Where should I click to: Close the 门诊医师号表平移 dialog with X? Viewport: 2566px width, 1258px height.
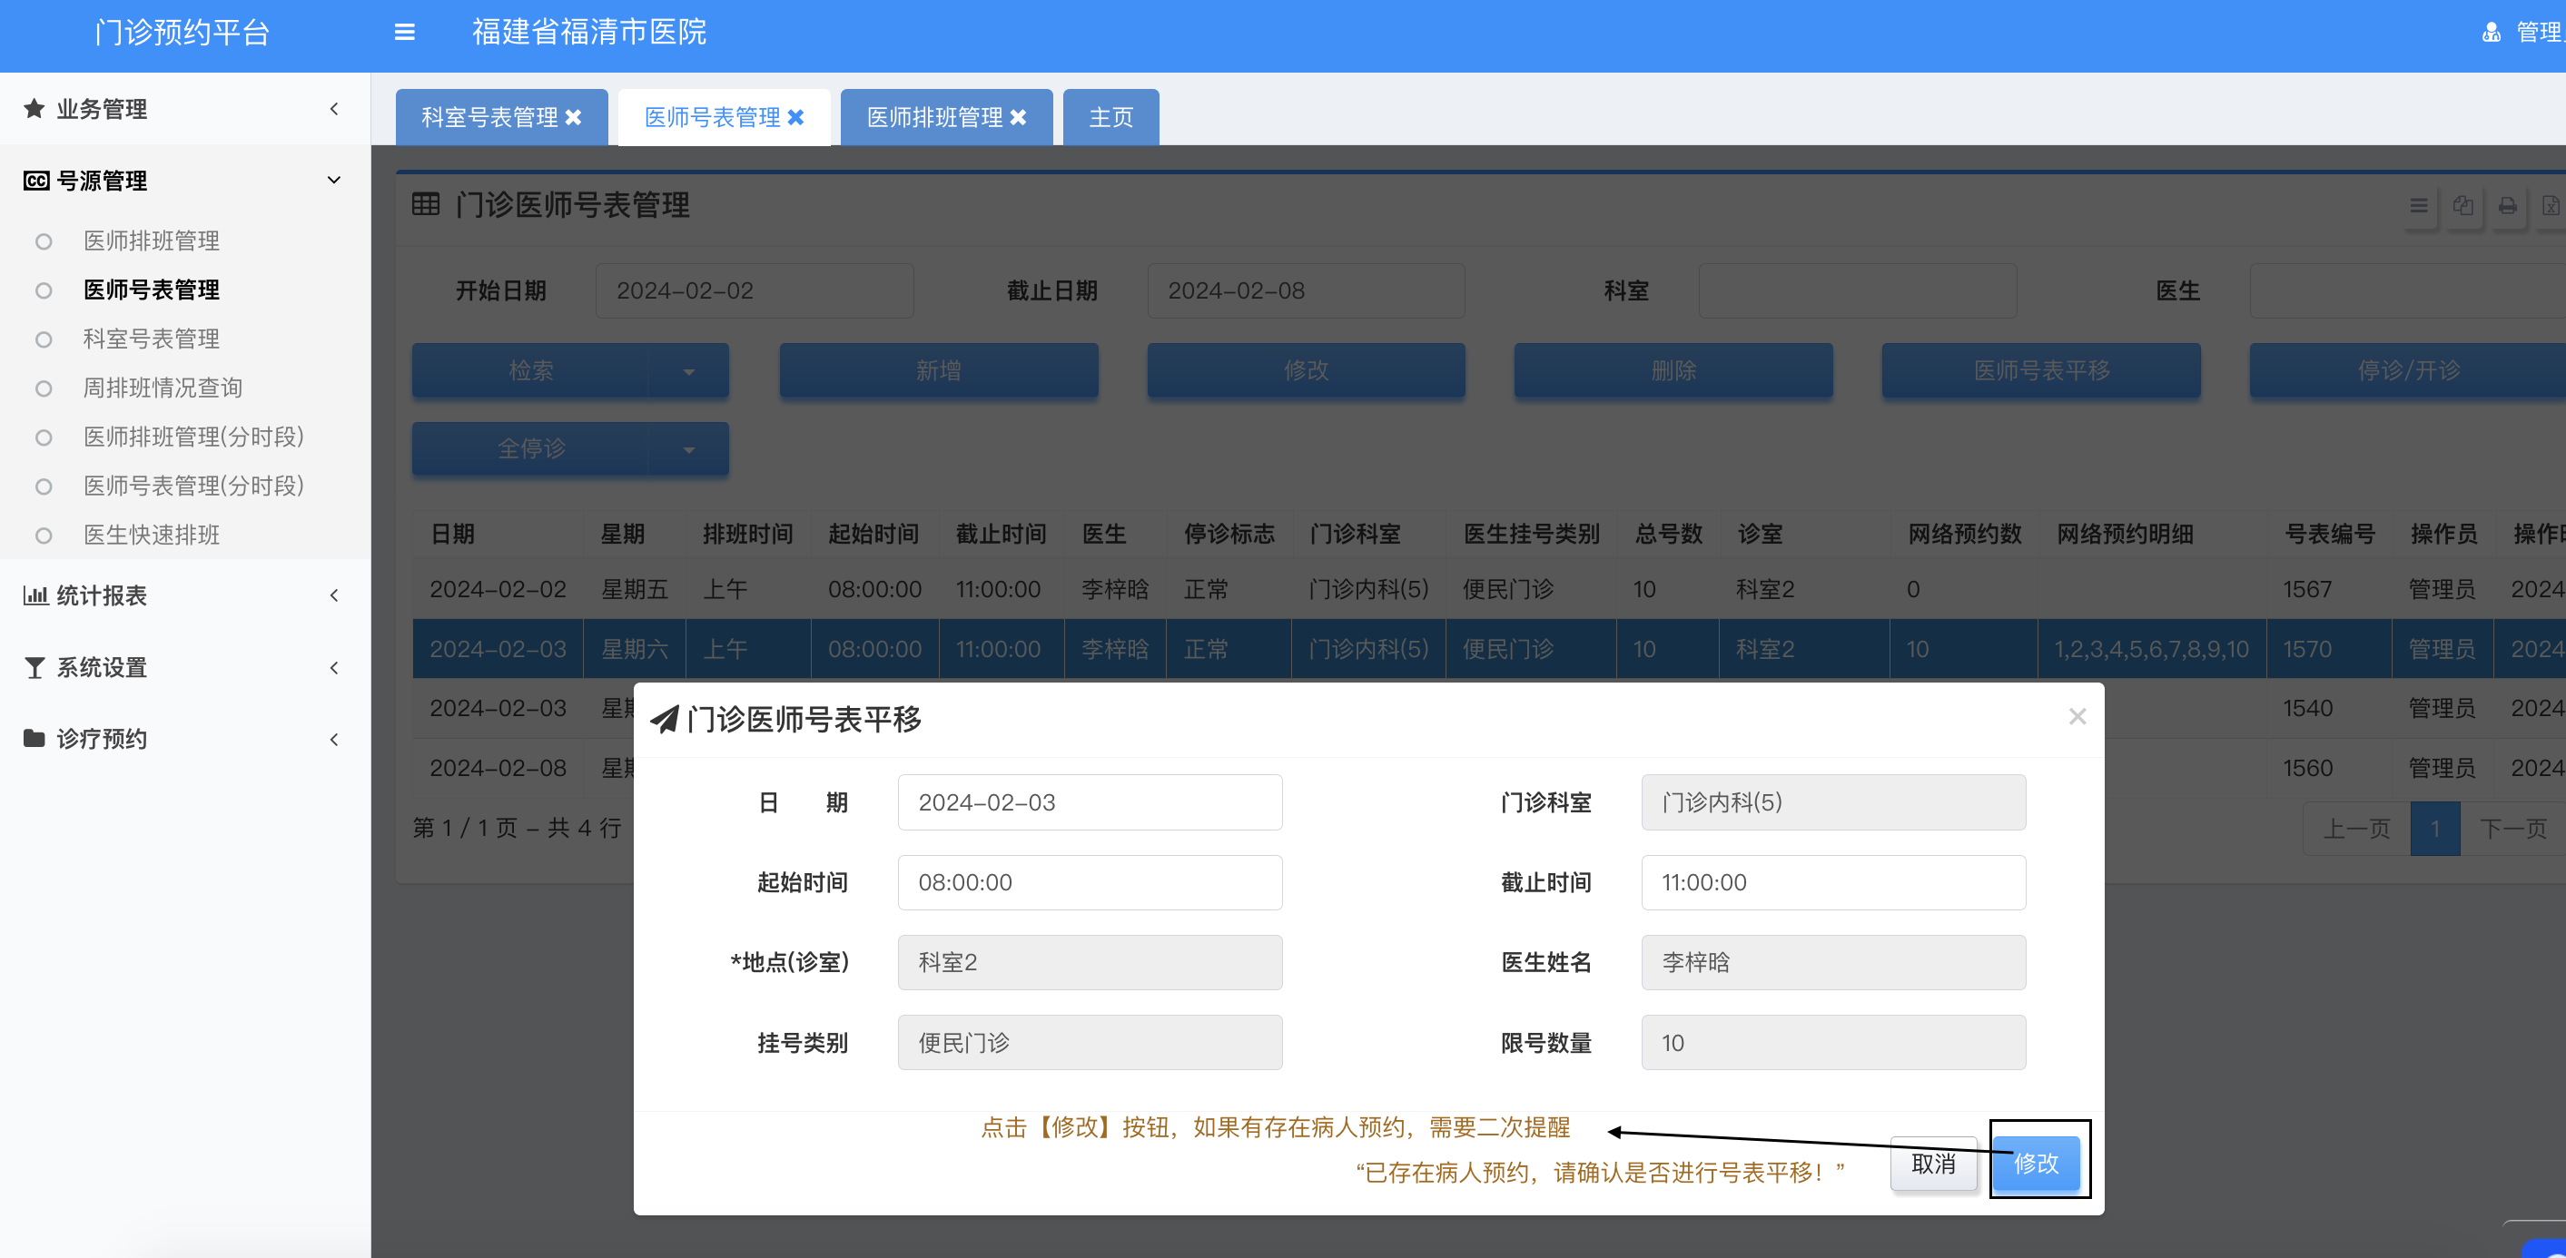(x=2077, y=716)
